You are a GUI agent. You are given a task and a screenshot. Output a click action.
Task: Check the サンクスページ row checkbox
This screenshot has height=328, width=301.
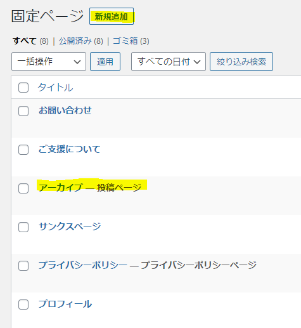click(23, 227)
